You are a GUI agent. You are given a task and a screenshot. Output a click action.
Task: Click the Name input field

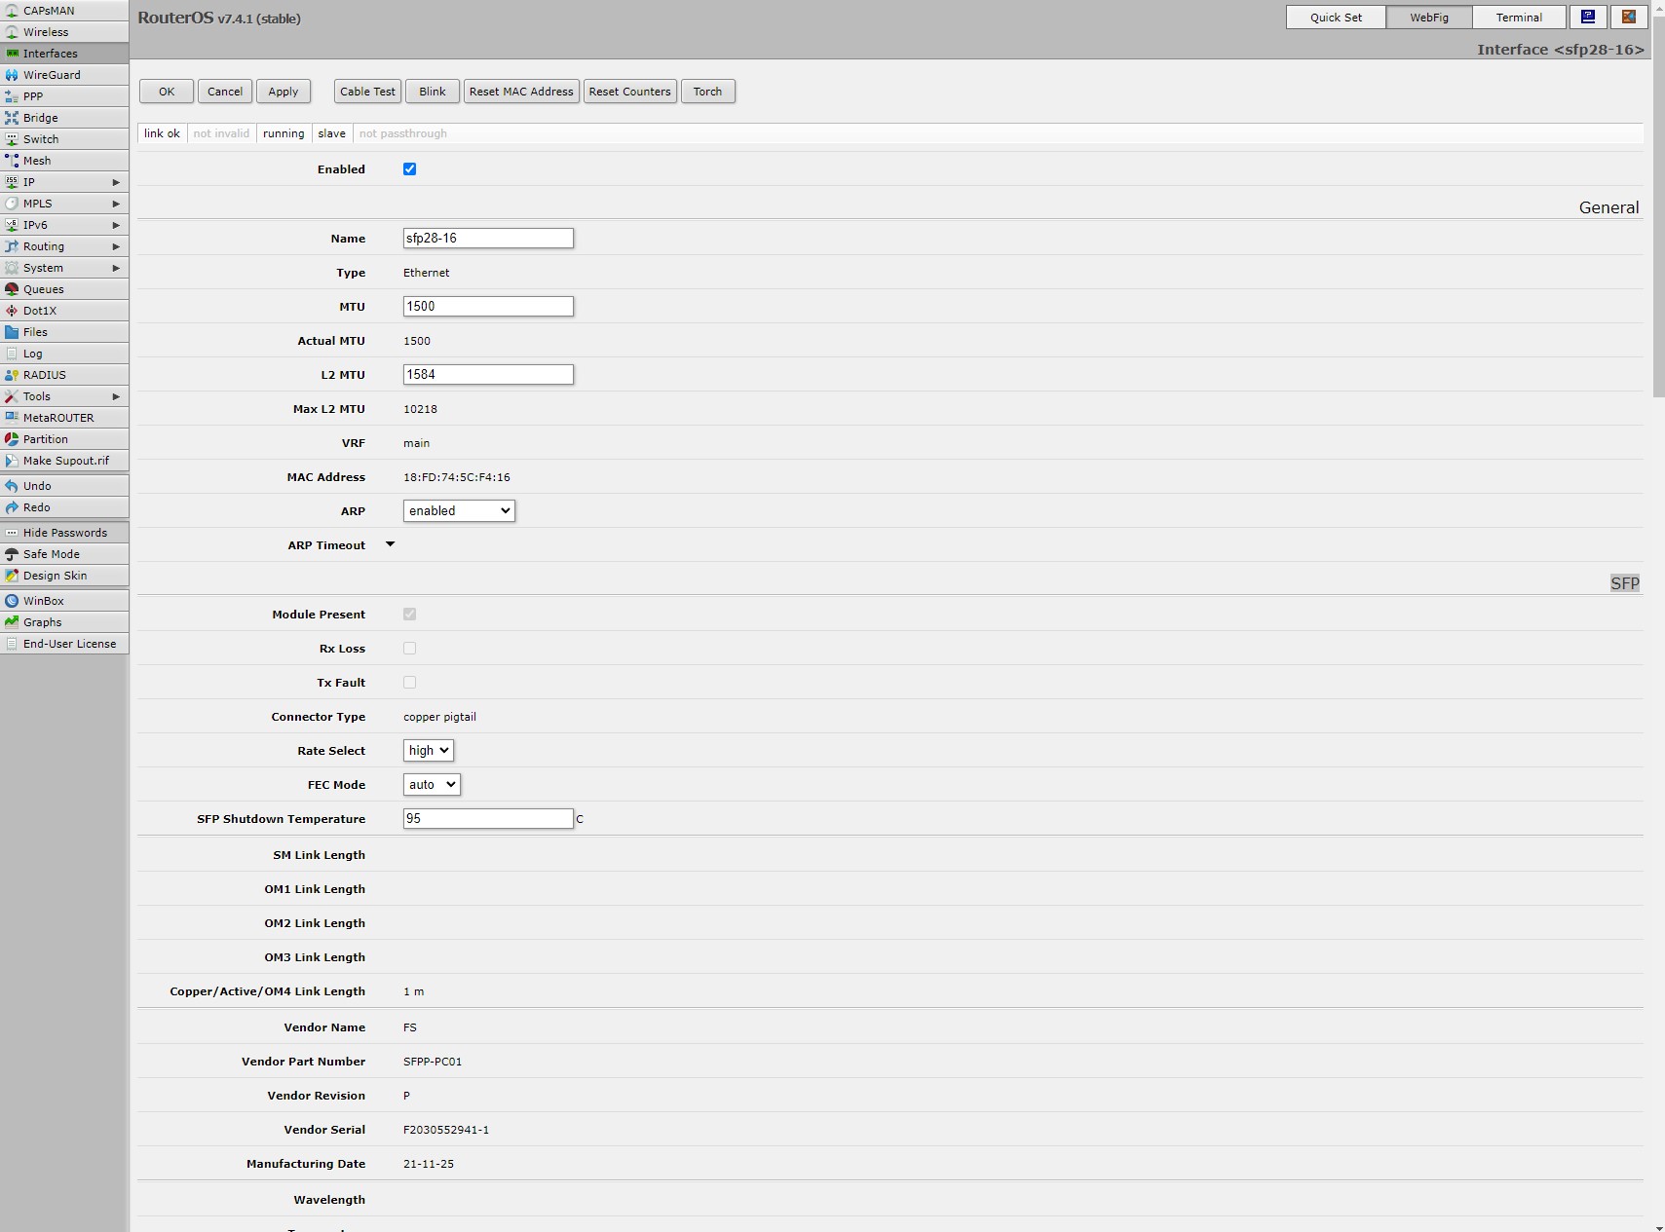click(488, 239)
